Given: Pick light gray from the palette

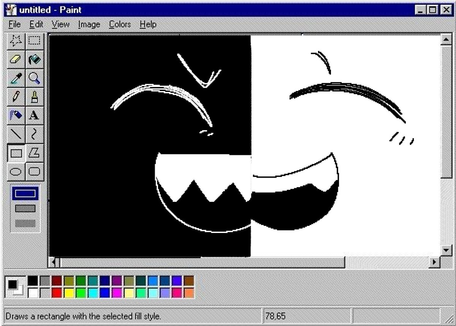Looking at the screenshot, I should 45,293.
